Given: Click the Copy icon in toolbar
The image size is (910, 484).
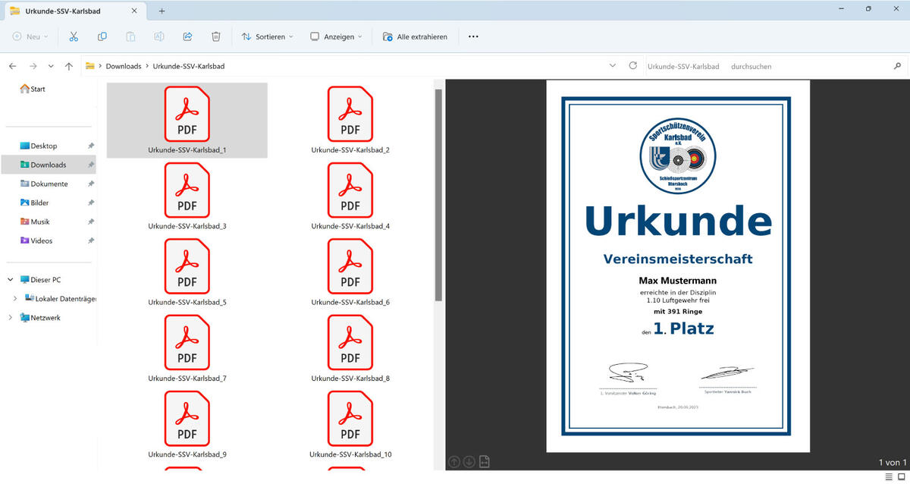Looking at the screenshot, I should [102, 36].
